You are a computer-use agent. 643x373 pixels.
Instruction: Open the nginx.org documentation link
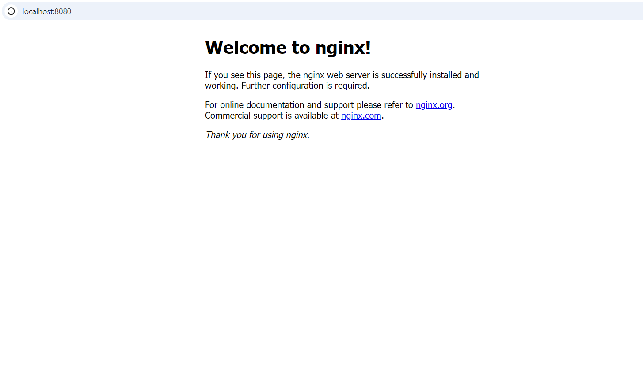click(x=434, y=105)
